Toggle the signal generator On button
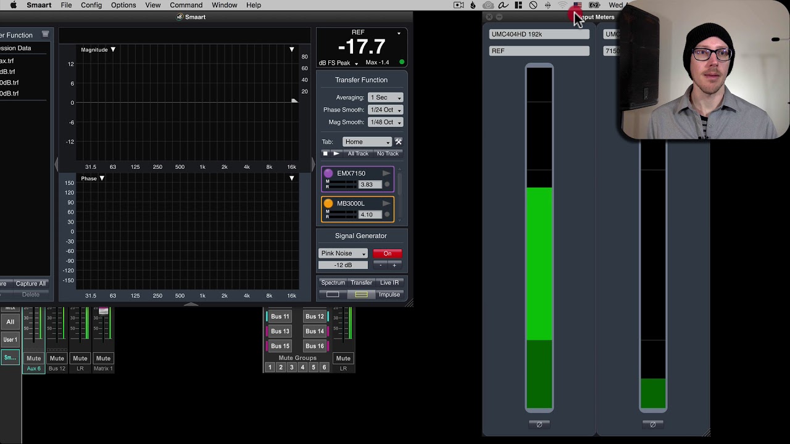 click(x=388, y=253)
